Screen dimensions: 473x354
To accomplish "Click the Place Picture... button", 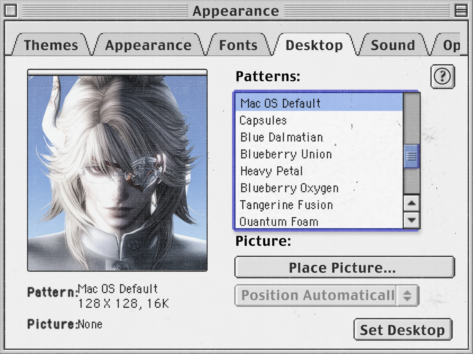I will tap(345, 267).
